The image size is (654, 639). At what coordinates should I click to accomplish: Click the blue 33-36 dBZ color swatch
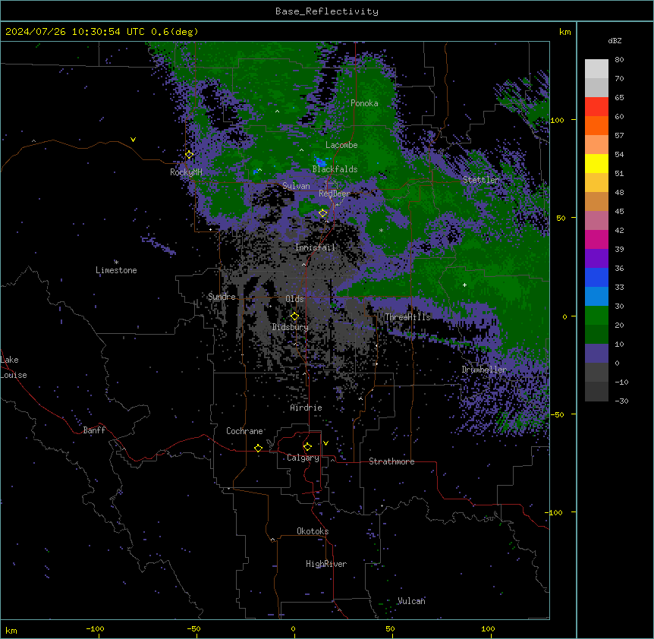pyautogui.click(x=596, y=277)
